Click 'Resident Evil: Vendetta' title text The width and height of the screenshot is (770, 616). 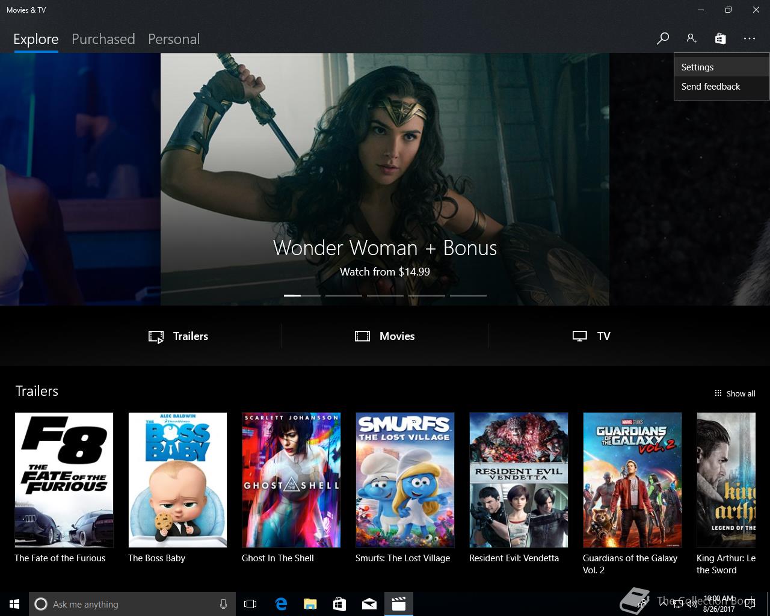(x=514, y=558)
